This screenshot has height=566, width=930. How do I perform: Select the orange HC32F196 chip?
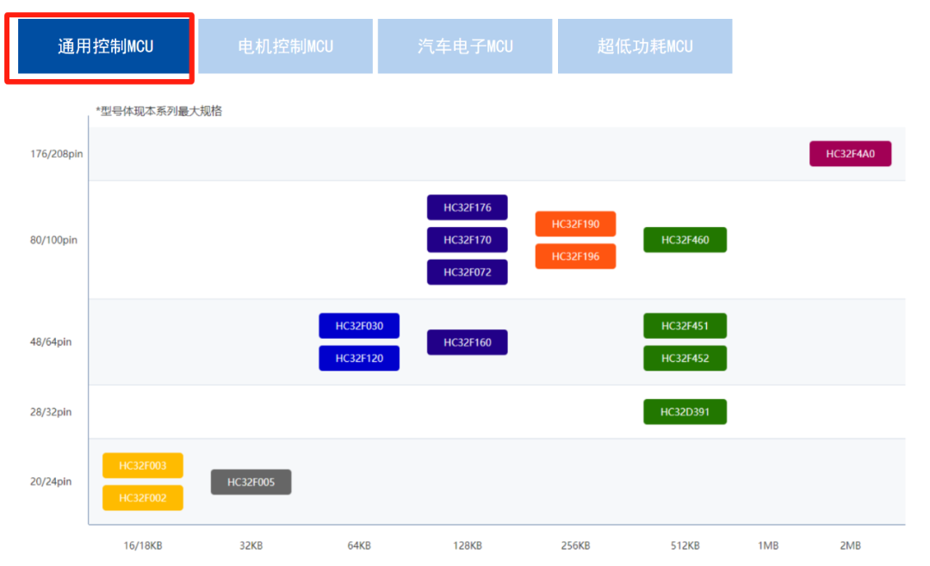(x=575, y=255)
